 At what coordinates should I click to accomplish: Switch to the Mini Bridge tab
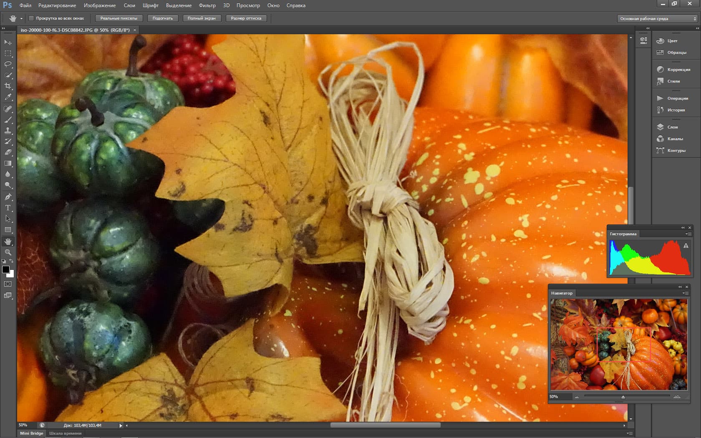tap(32, 433)
